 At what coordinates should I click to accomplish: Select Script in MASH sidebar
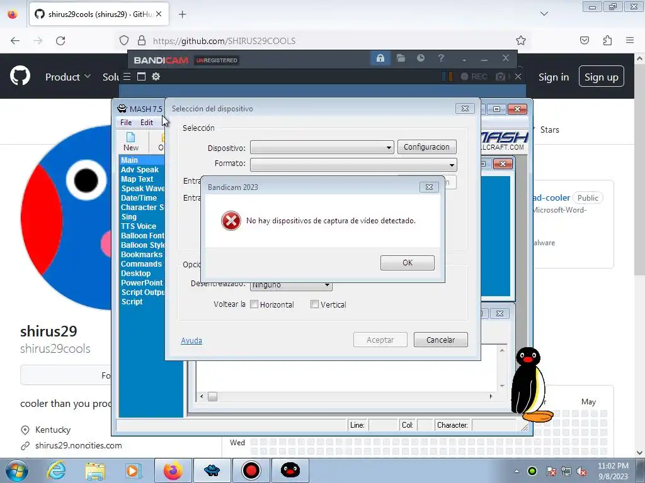tap(132, 302)
